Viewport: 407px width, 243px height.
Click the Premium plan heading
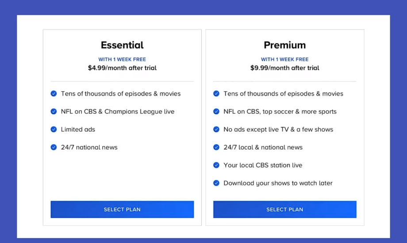[284, 45]
